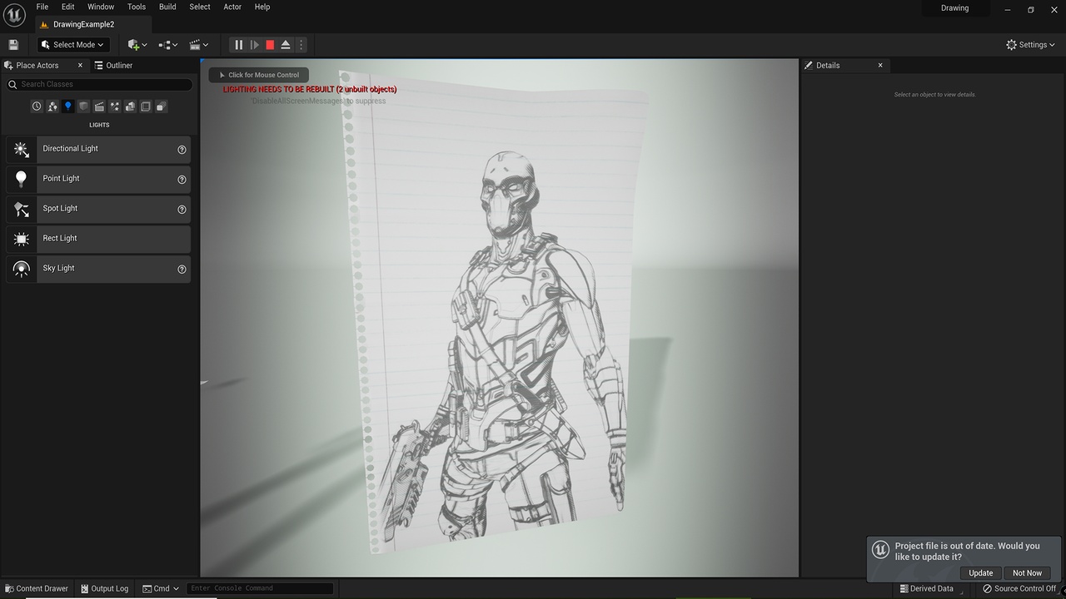The height and width of the screenshot is (599, 1066).
Task: Click inside the Search Classes field
Action: (x=98, y=84)
